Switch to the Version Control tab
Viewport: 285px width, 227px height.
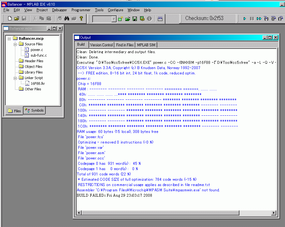click(101, 45)
